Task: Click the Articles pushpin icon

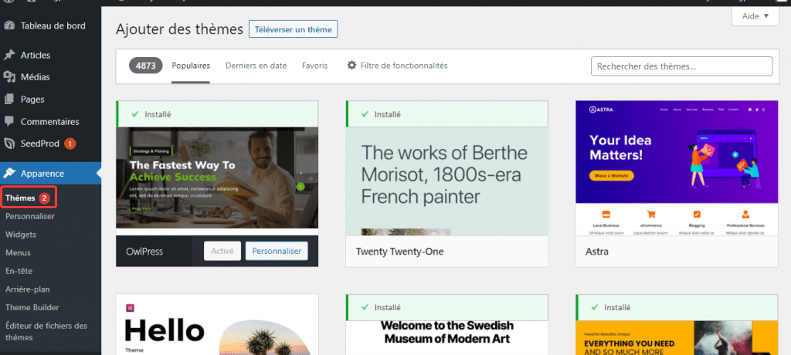Action: (9, 55)
